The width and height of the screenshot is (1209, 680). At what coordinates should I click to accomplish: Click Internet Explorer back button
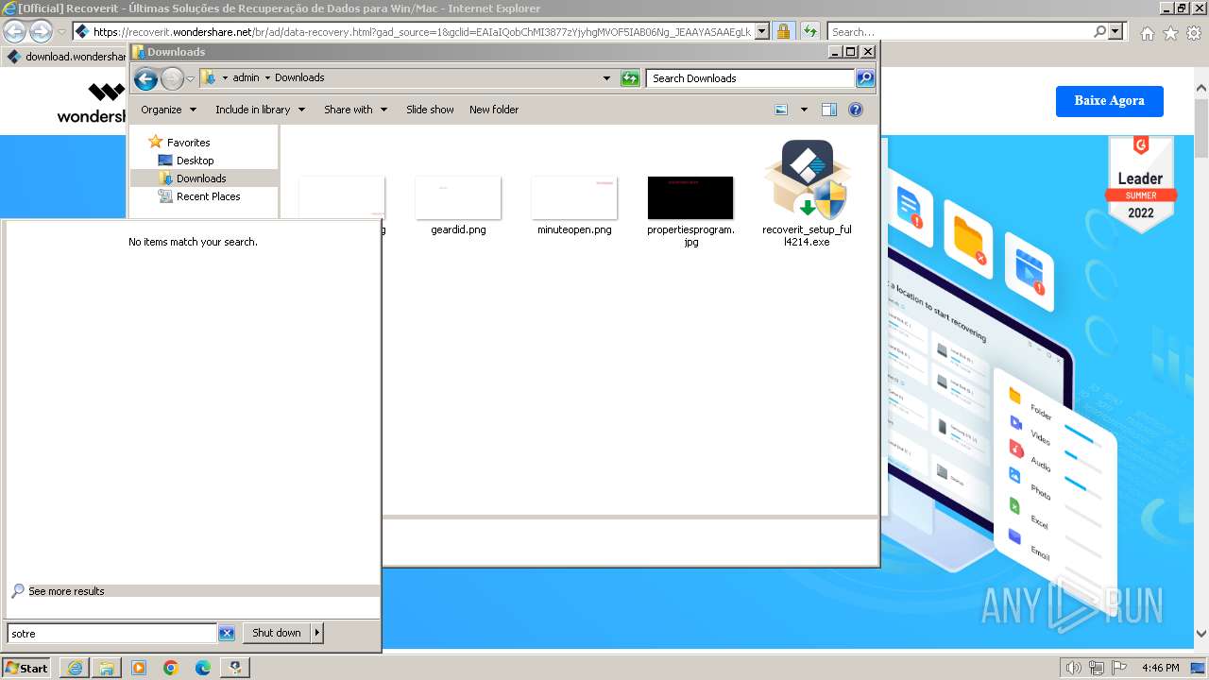click(15, 31)
